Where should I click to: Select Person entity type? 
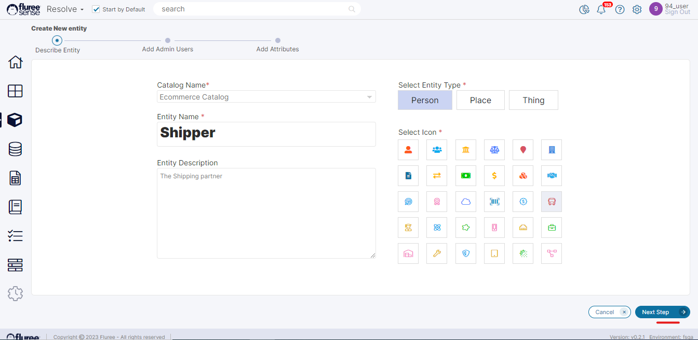point(425,100)
